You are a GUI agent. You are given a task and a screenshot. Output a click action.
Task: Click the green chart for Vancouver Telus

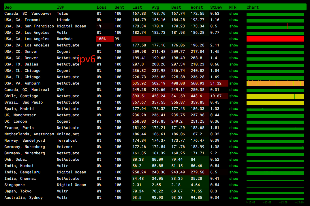coord(275,15)
